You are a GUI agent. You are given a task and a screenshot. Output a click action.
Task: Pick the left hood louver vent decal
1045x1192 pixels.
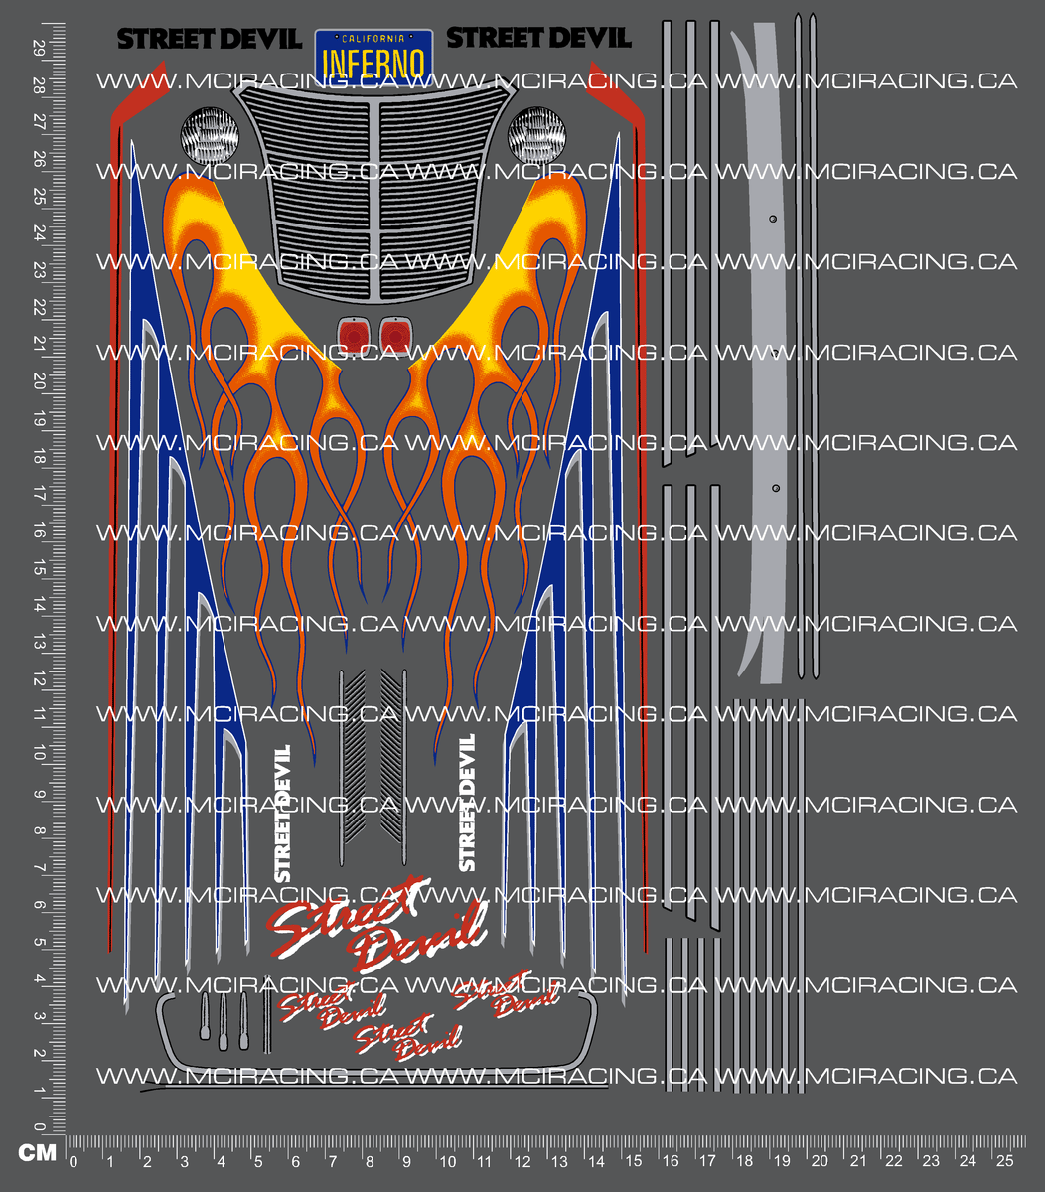coord(352,765)
